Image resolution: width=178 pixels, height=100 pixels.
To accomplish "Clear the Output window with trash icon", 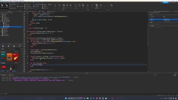I will tap(175, 75).
